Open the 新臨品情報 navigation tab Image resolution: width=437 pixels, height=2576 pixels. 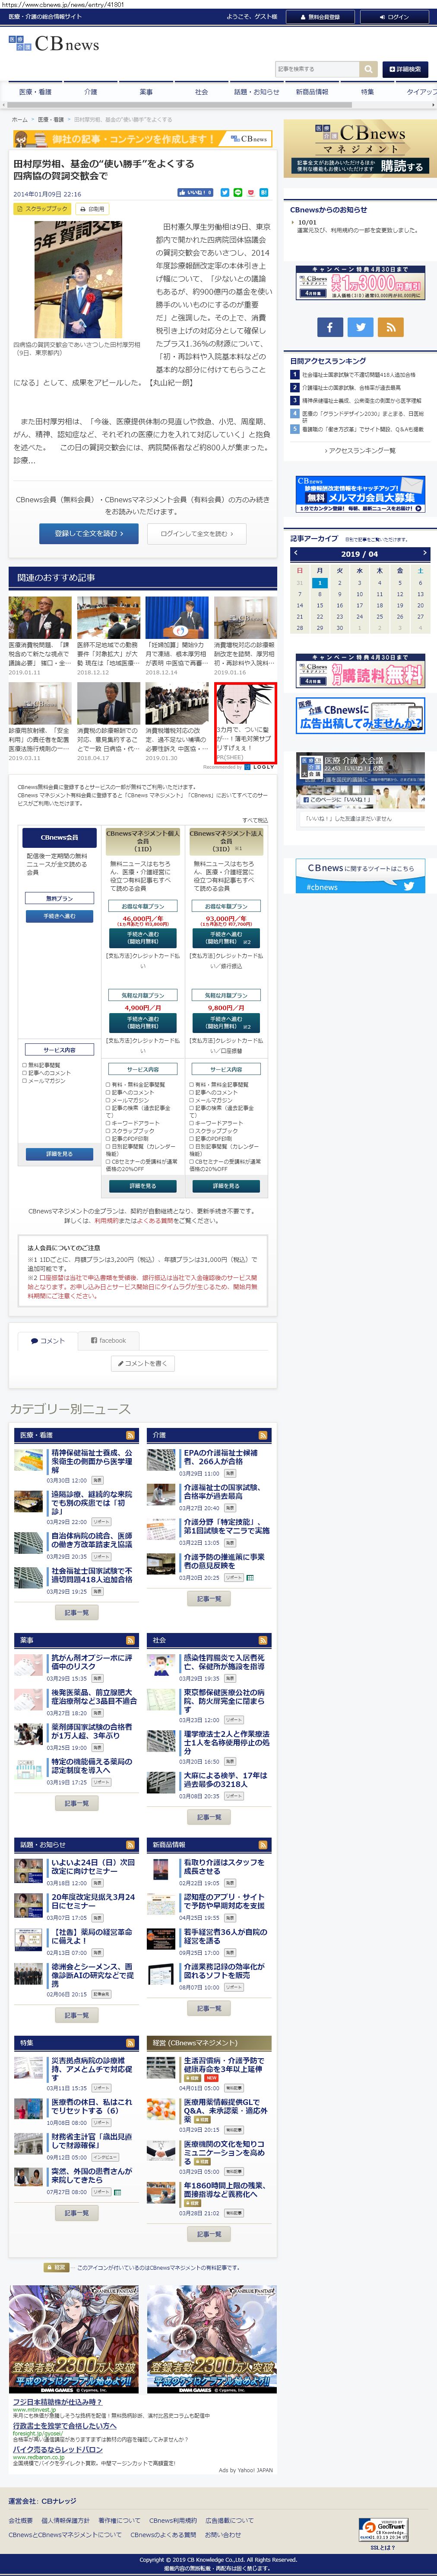[x=311, y=92]
